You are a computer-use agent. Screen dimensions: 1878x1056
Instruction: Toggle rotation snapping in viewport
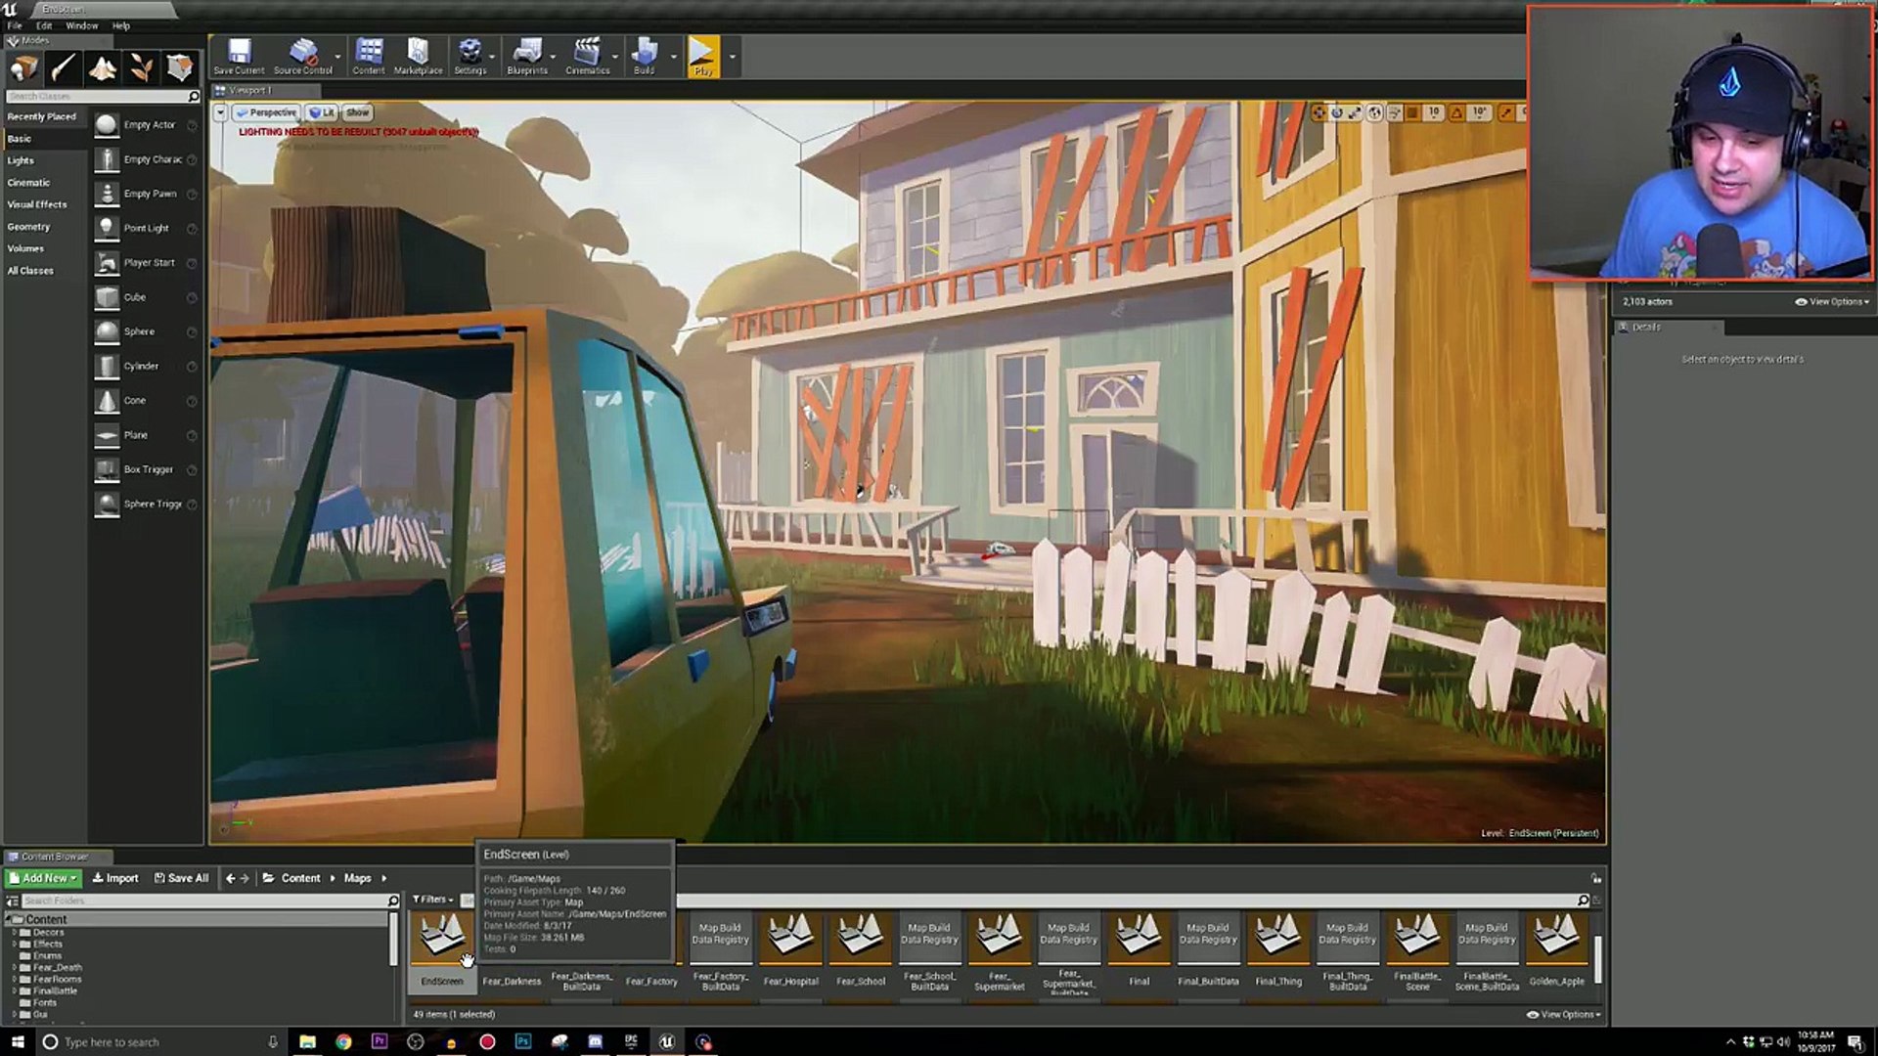pyautogui.click(x=1456, y=113)
